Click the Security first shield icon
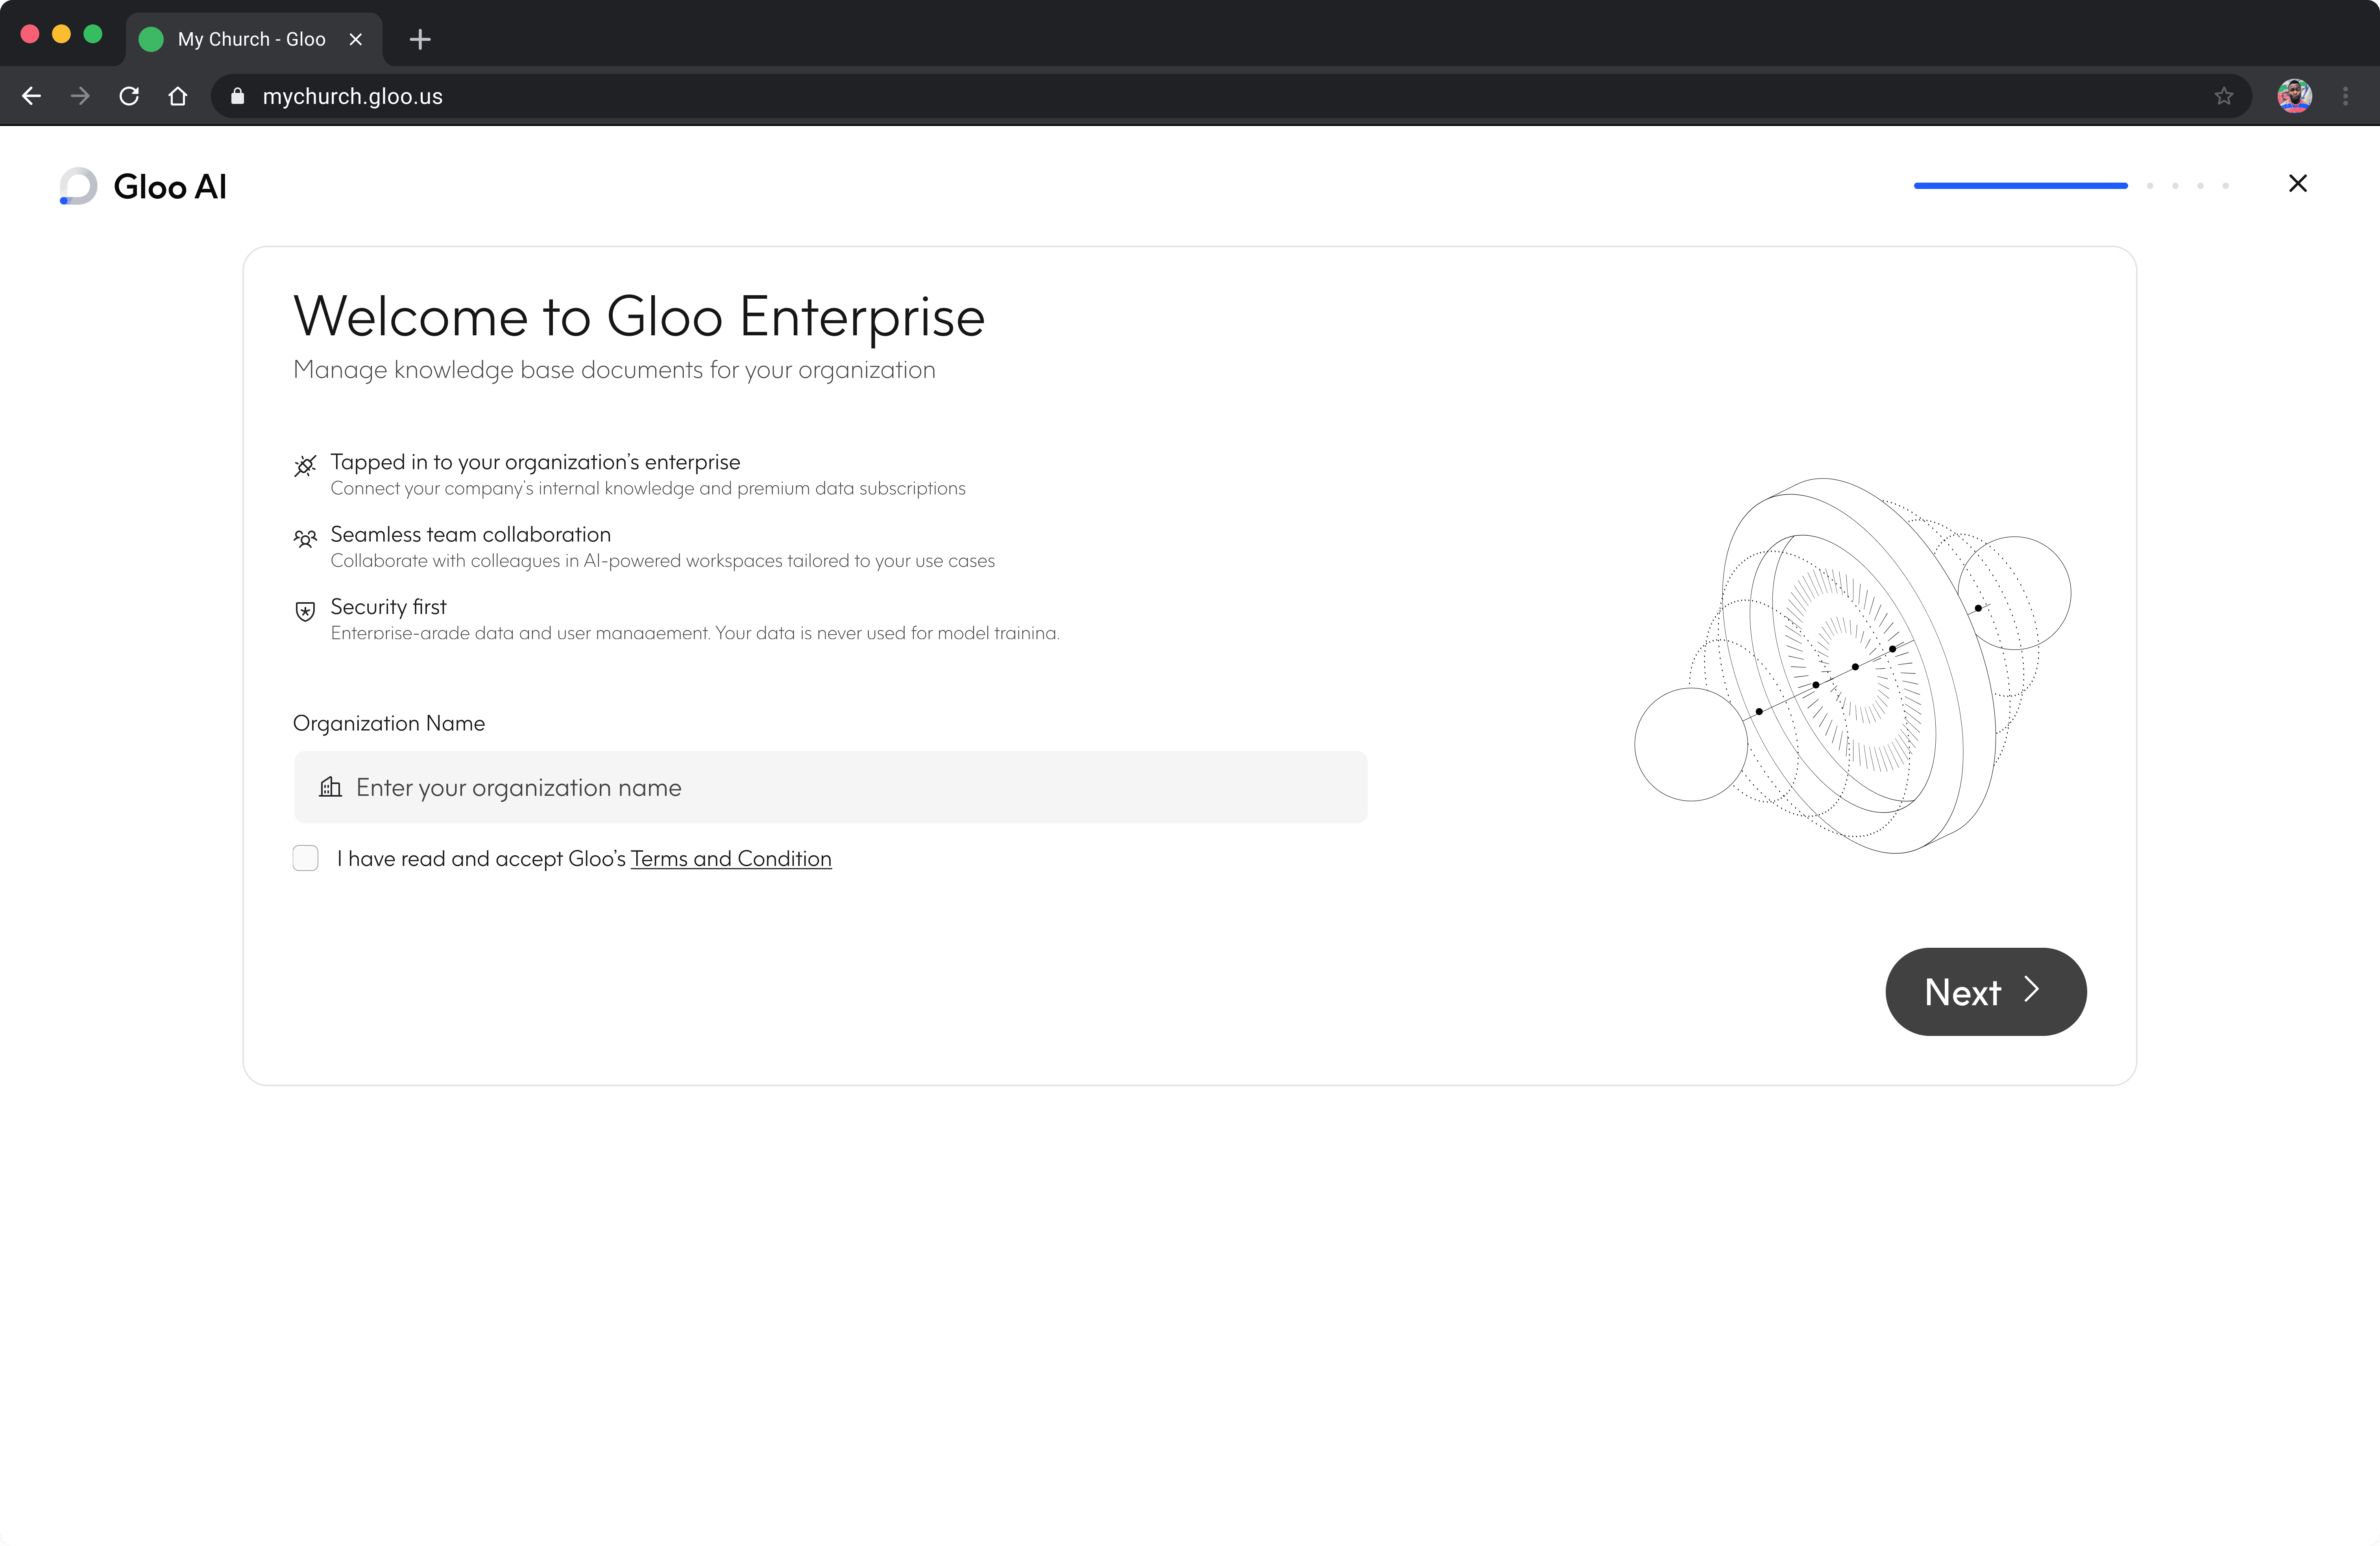The width and height of the screenshot is (2380, 1546). (x=305, y=611)
